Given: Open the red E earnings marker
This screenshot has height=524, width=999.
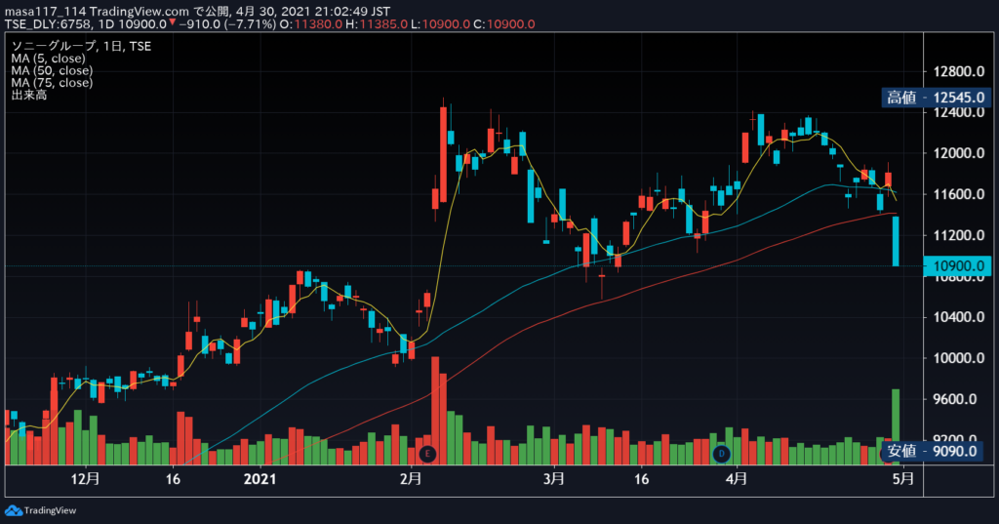Looking at the screenshot, I should coord(427,454).
